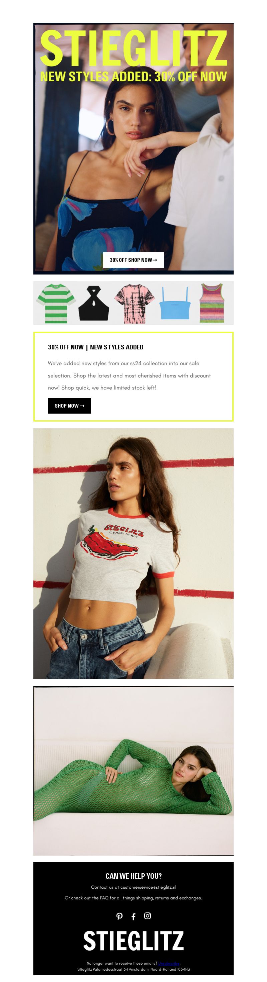Select the black halter top thumbnail
This screenshot has width=267, height=982.
coord(94,304)
